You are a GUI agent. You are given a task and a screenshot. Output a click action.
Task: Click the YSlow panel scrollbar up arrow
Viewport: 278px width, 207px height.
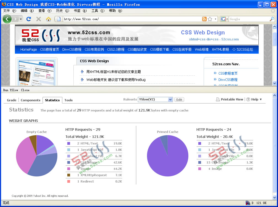pos(274,96)
